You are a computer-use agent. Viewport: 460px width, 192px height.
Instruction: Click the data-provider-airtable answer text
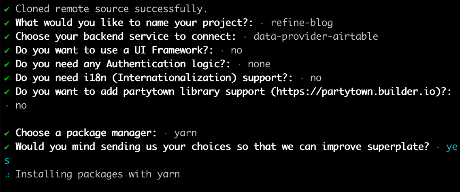(316, 37)
